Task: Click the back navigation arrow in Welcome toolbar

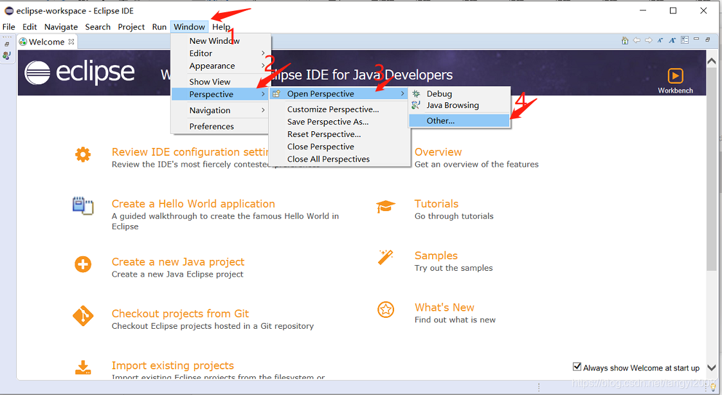Action: 637,41
